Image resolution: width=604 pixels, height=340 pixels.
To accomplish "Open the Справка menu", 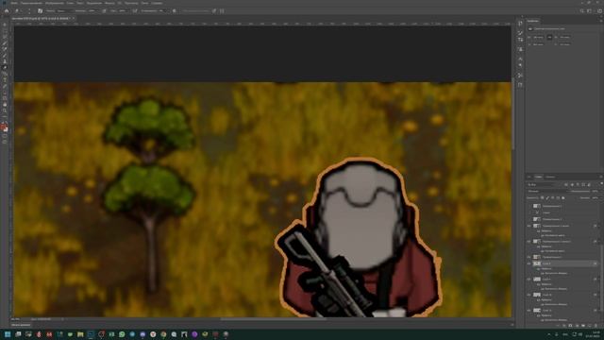I will (157, 3).
